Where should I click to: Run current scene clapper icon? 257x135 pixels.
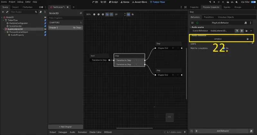click(228, 2)
